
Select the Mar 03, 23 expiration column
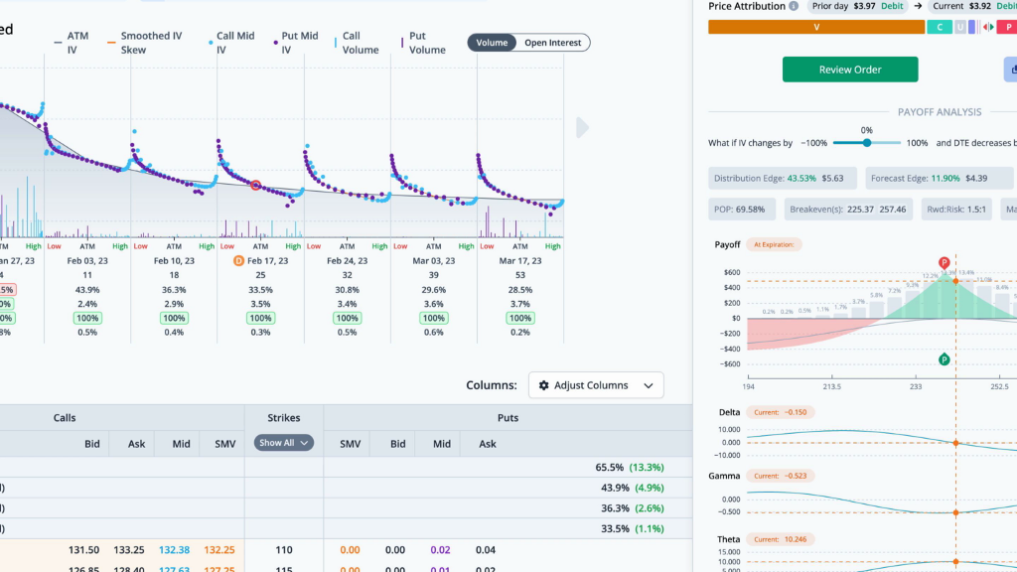click(433, 260)
